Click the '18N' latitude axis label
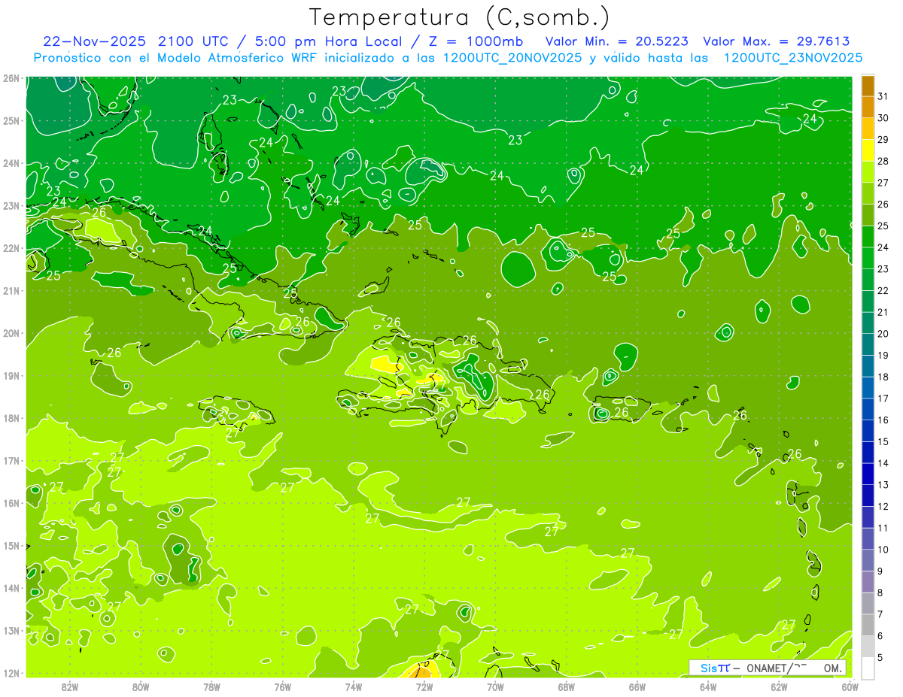903x697 pixels. pyautogui.click(x=11, y=418)
